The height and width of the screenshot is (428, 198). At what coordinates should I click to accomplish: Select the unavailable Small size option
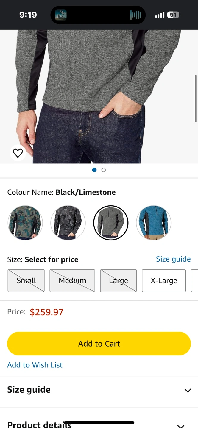pyautogui.click(x=26, y=281)
